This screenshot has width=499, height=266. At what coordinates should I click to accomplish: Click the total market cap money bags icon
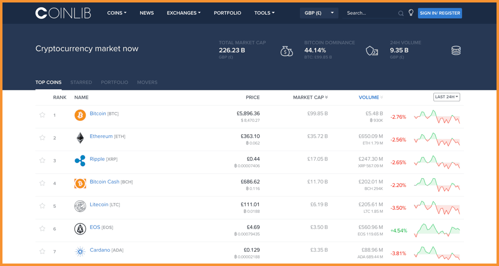[x=287, y=51]
